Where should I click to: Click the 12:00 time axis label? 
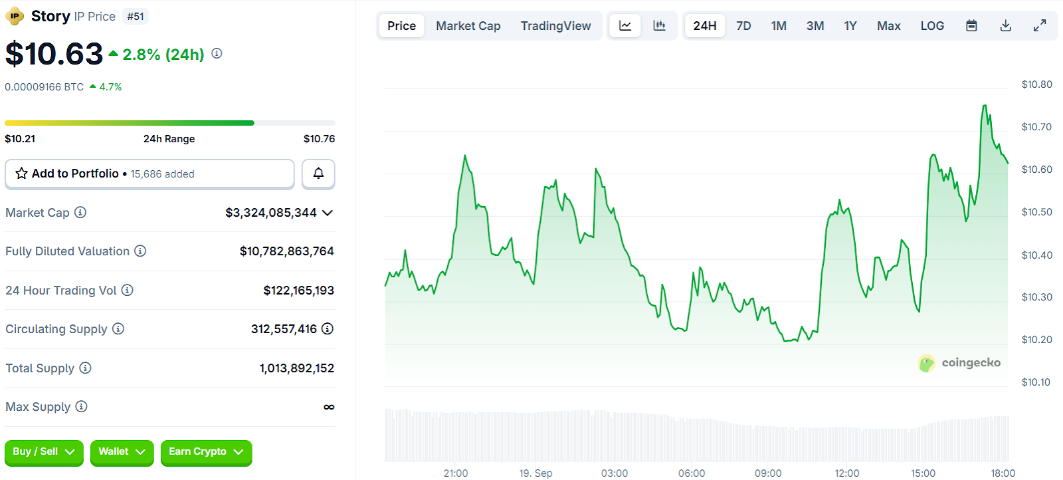coord(847,473)
